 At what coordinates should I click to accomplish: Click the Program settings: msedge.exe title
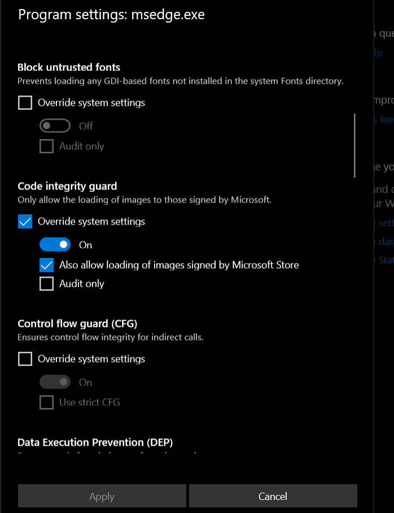pyautogui.click(x=111, y=15)
